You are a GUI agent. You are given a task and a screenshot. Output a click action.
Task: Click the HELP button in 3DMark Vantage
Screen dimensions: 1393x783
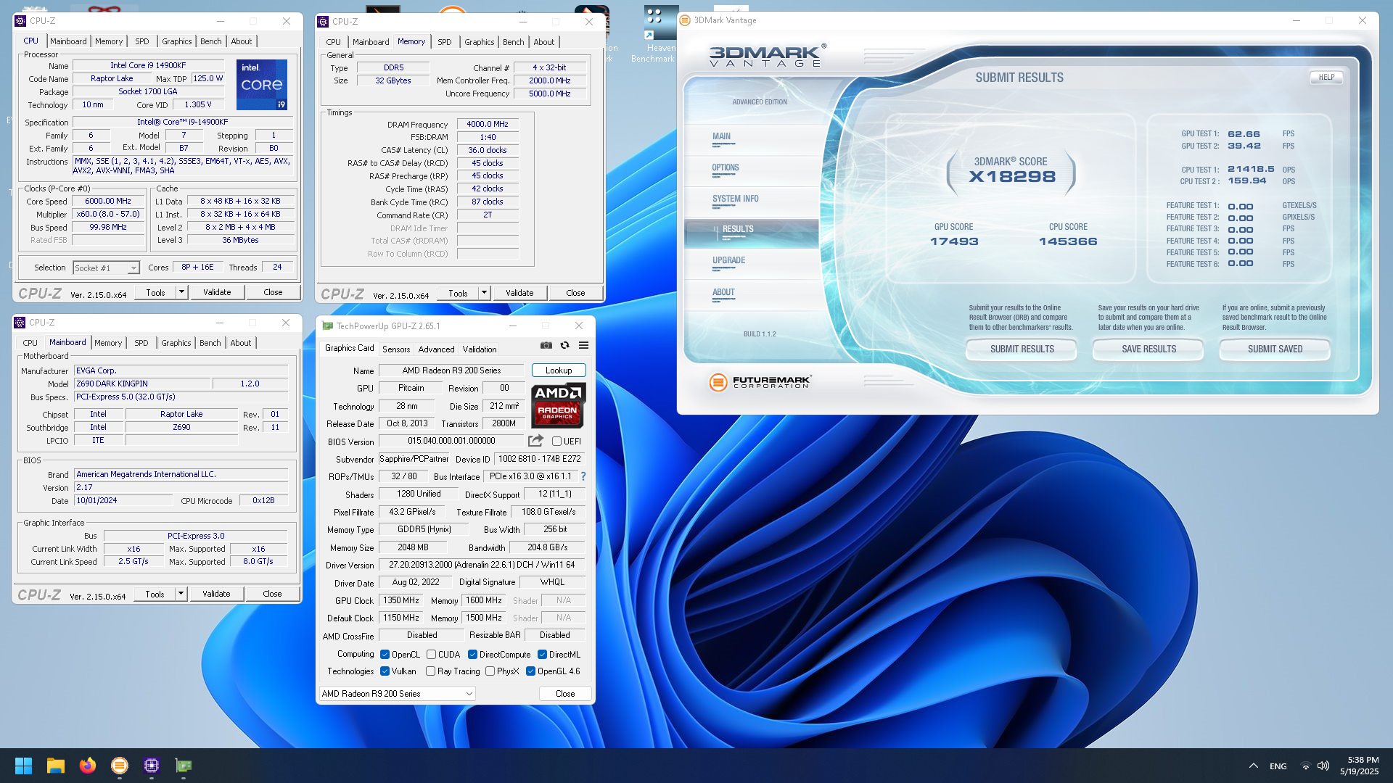click(x=1326, y=77)
